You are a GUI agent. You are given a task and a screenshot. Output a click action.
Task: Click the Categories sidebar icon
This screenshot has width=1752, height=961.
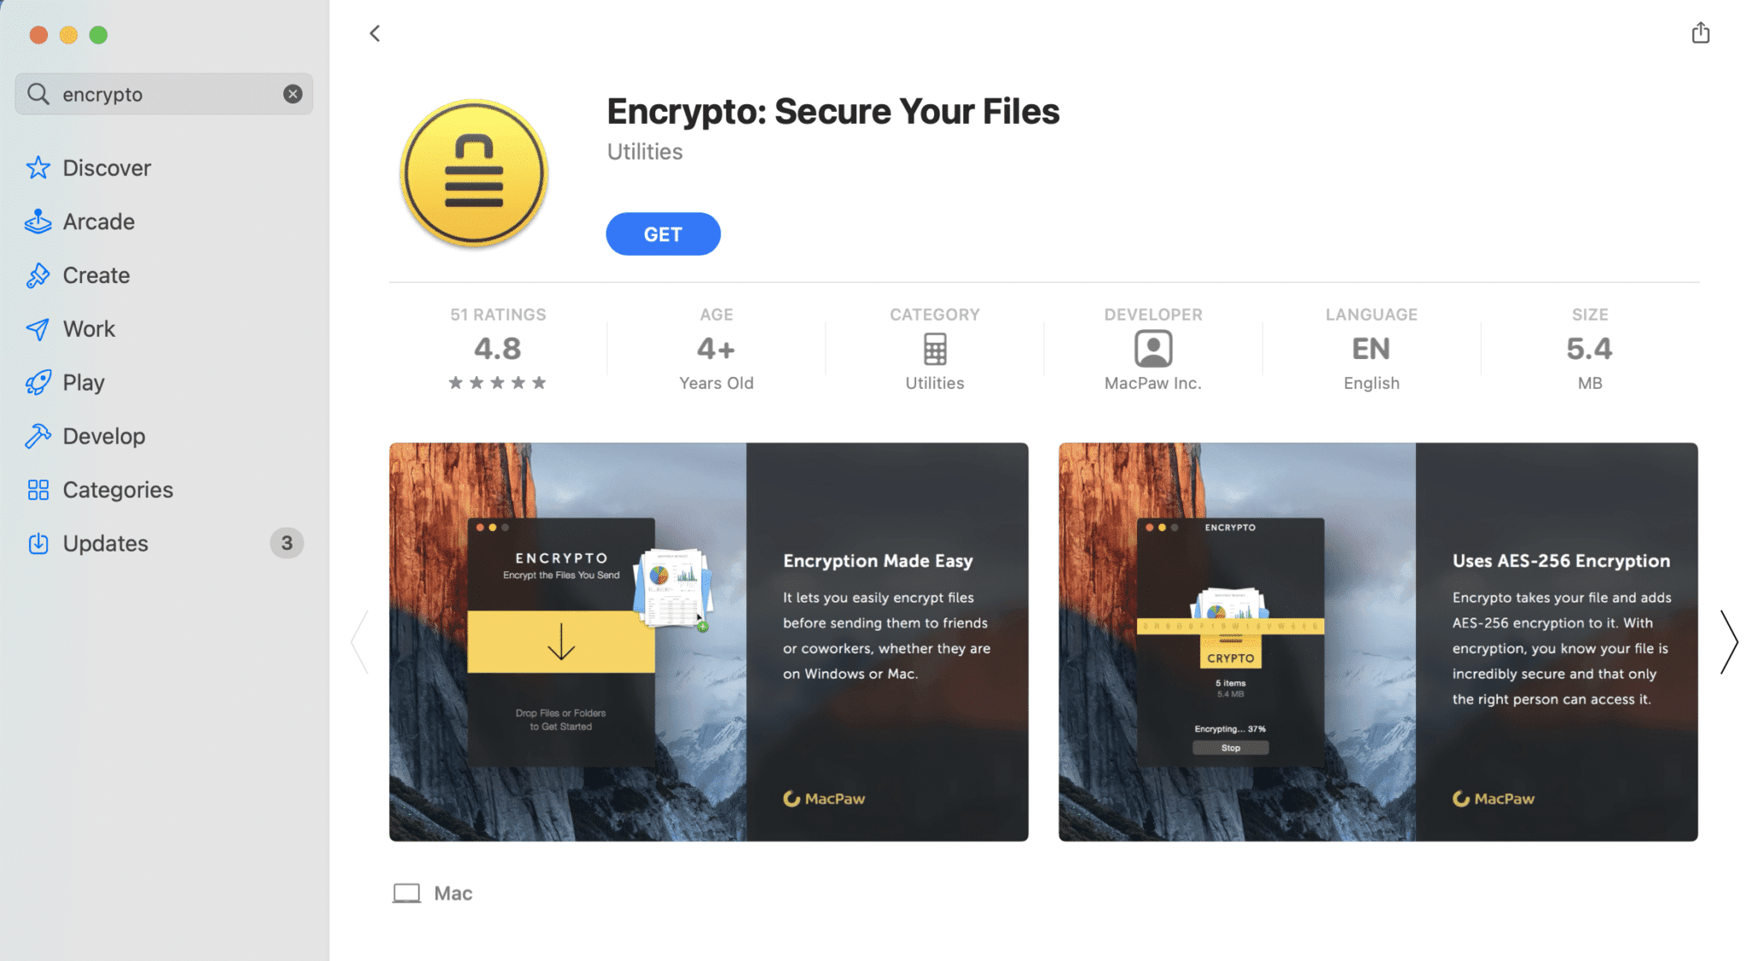(37, 489)
